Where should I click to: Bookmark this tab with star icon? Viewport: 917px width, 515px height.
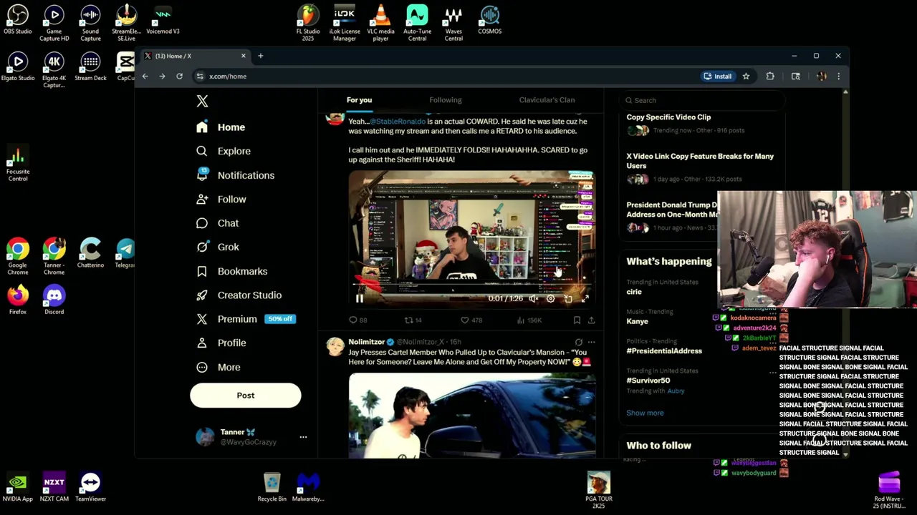(x=746, y=76)
